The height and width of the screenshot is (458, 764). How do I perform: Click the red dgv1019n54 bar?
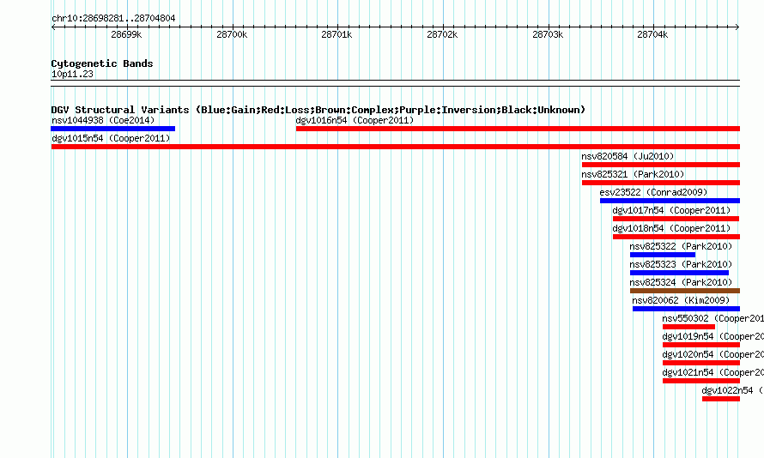click(x=701, y=345)
